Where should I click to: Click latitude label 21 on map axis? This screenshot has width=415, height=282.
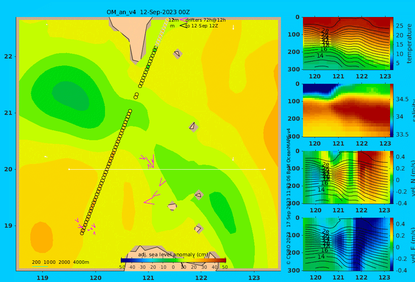[x=8, y=113]
